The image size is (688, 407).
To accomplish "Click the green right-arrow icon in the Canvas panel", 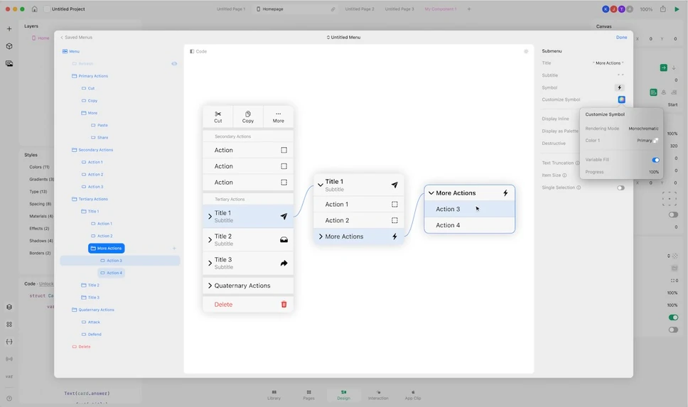I will click(x=663, y=67).
